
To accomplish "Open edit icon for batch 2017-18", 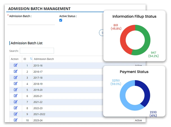I will 15,77.
